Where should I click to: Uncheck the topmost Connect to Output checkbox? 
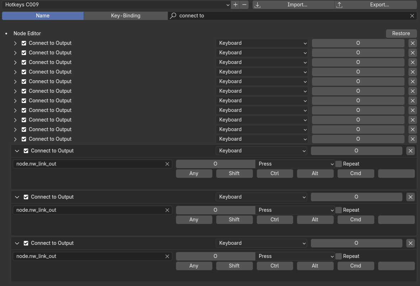24,43
